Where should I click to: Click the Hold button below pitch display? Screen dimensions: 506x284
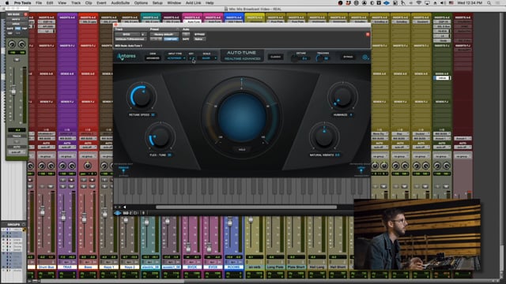coord(242,149)
